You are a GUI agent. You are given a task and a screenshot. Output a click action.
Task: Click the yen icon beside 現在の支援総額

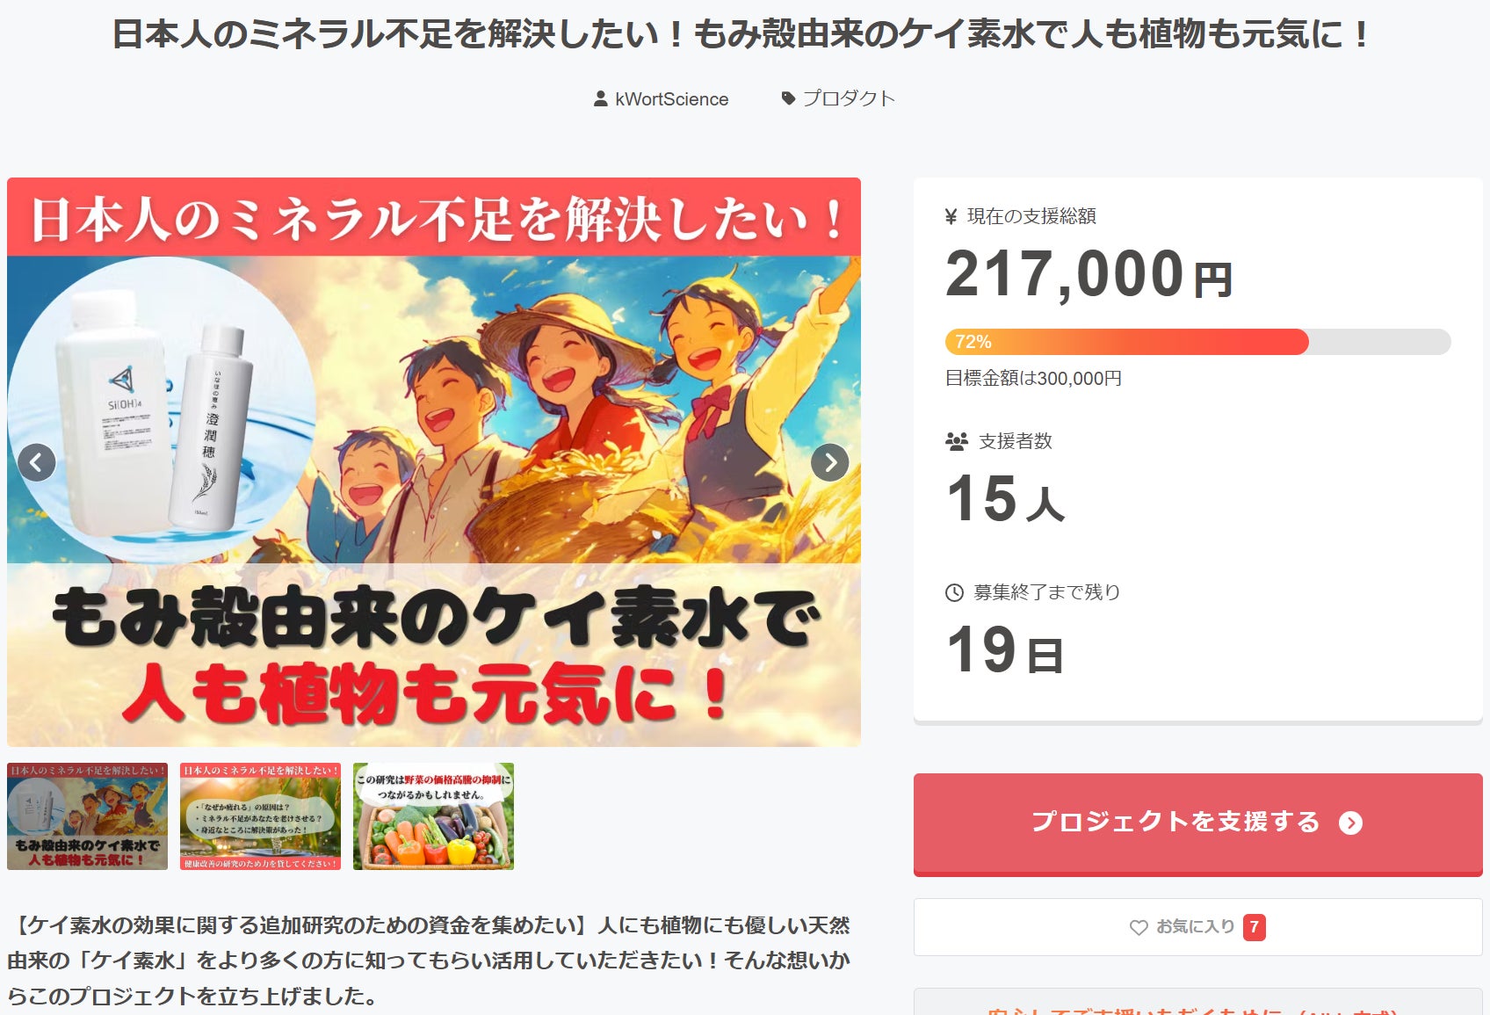coord(951,216)
